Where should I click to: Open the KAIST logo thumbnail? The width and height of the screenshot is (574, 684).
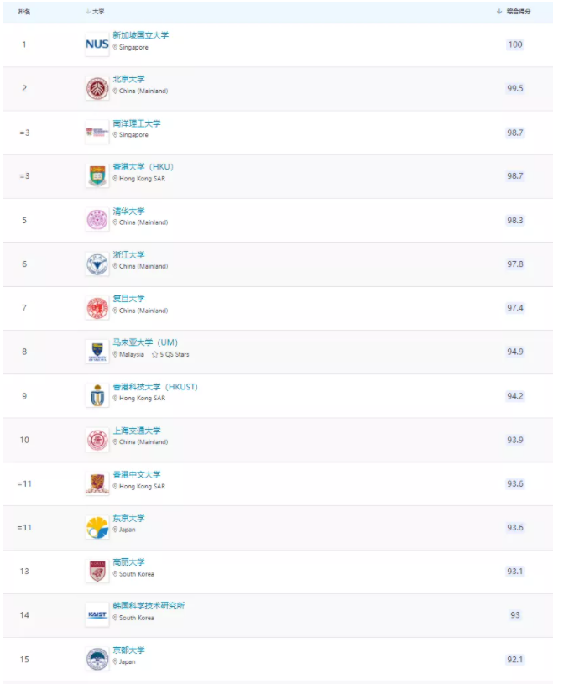click(x=97, y=615)
